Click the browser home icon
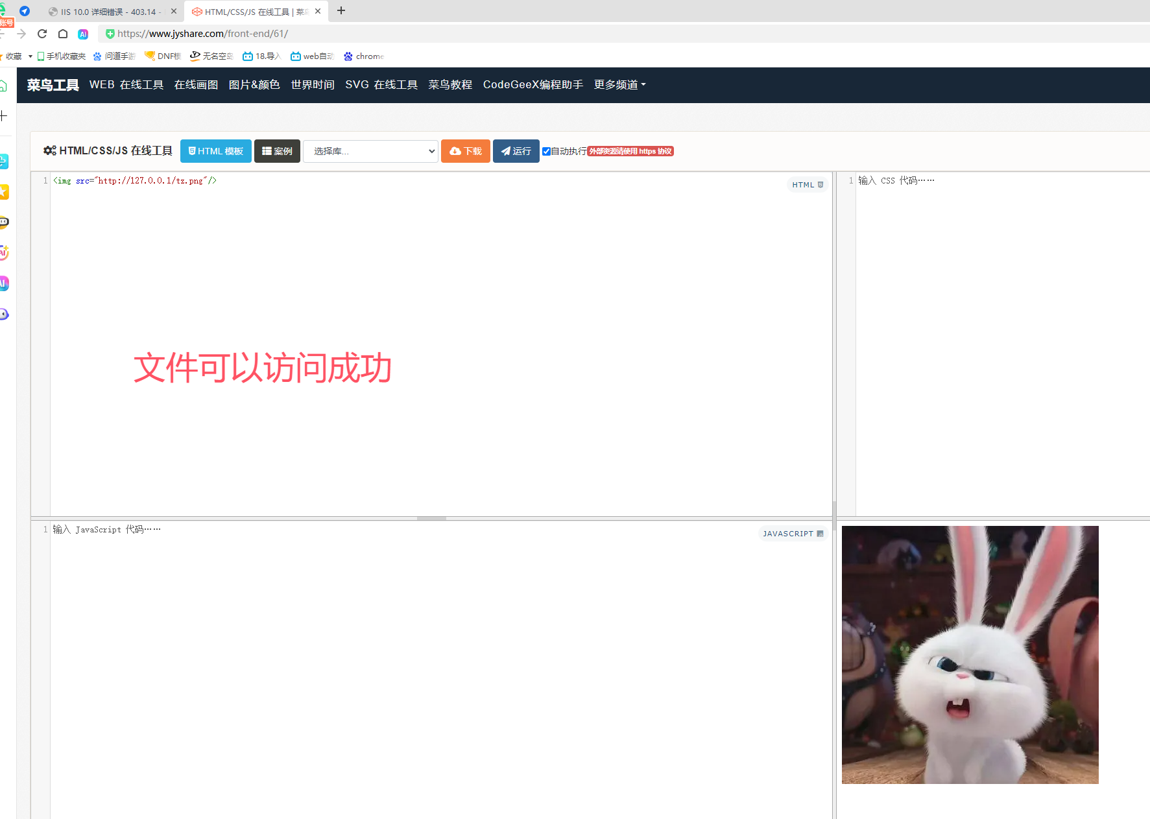 click(x=63, y=34)
